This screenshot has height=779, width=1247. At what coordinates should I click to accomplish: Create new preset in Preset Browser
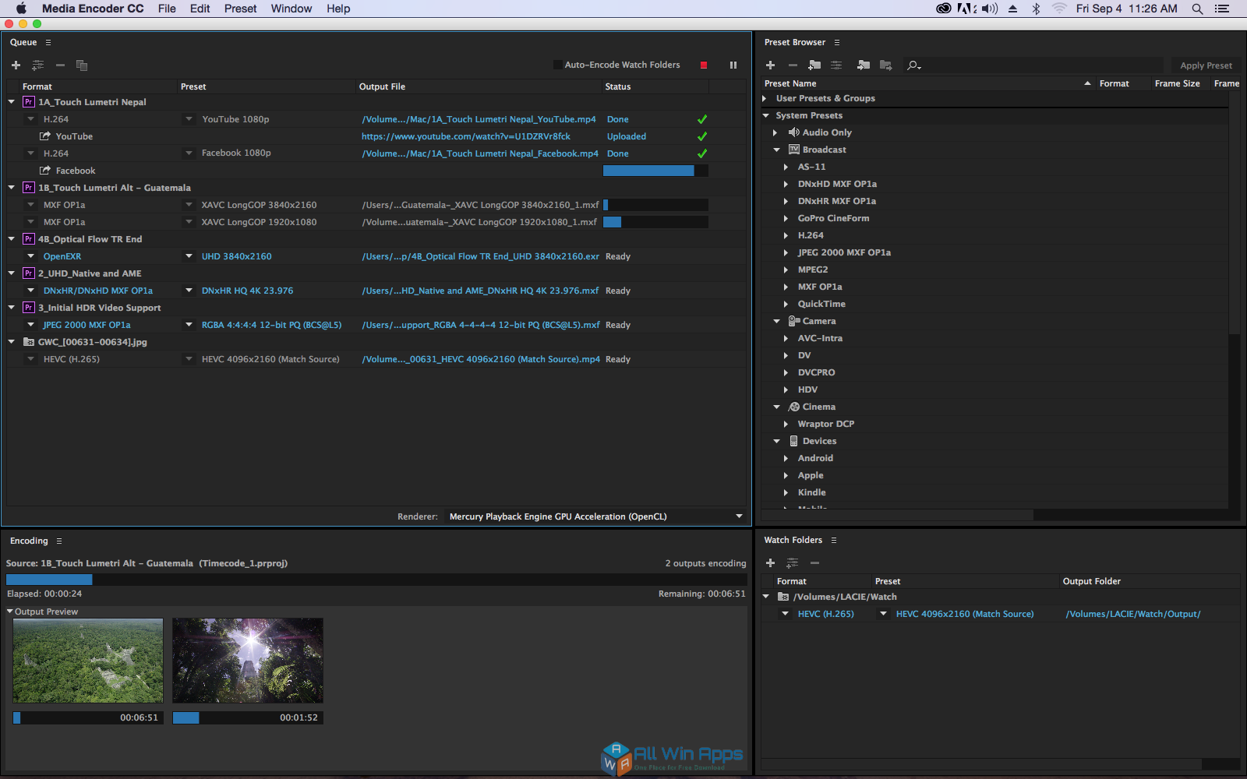coord(771,65)
